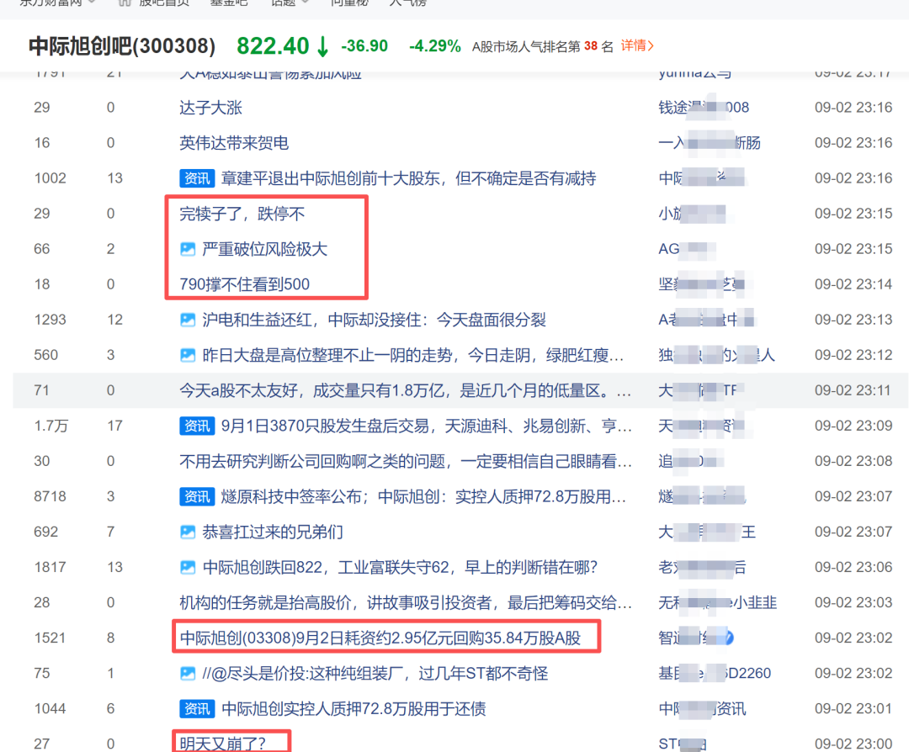Click comment count 17 on 9月1日3870只股 row

coord(114,426)
